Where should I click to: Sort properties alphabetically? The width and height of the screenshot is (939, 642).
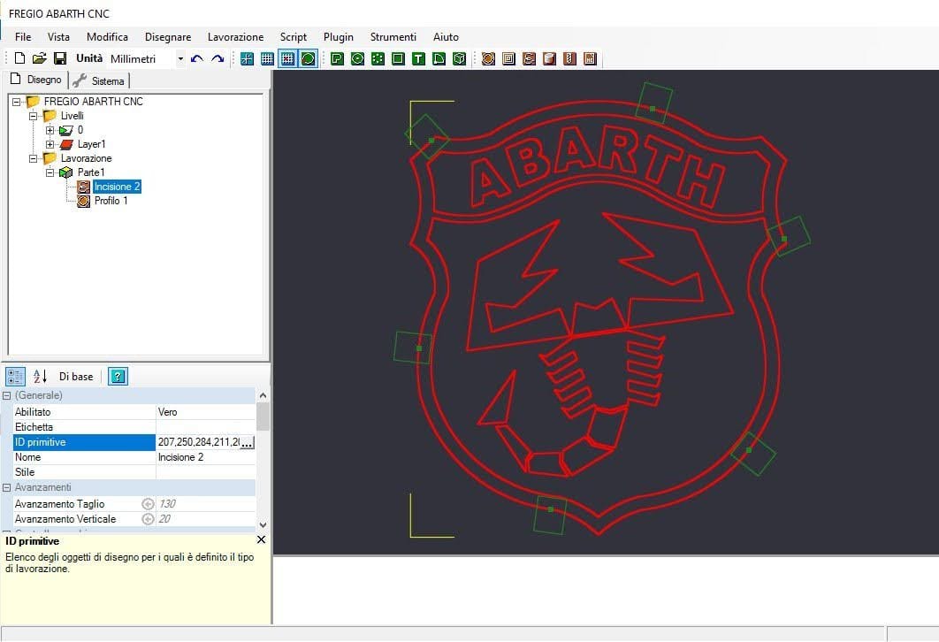(40, 377)
